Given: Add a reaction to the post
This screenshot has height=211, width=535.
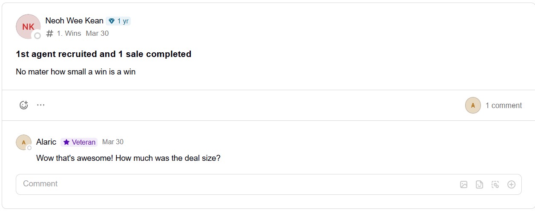Looking at the screenshot, I should coord(24,105).
